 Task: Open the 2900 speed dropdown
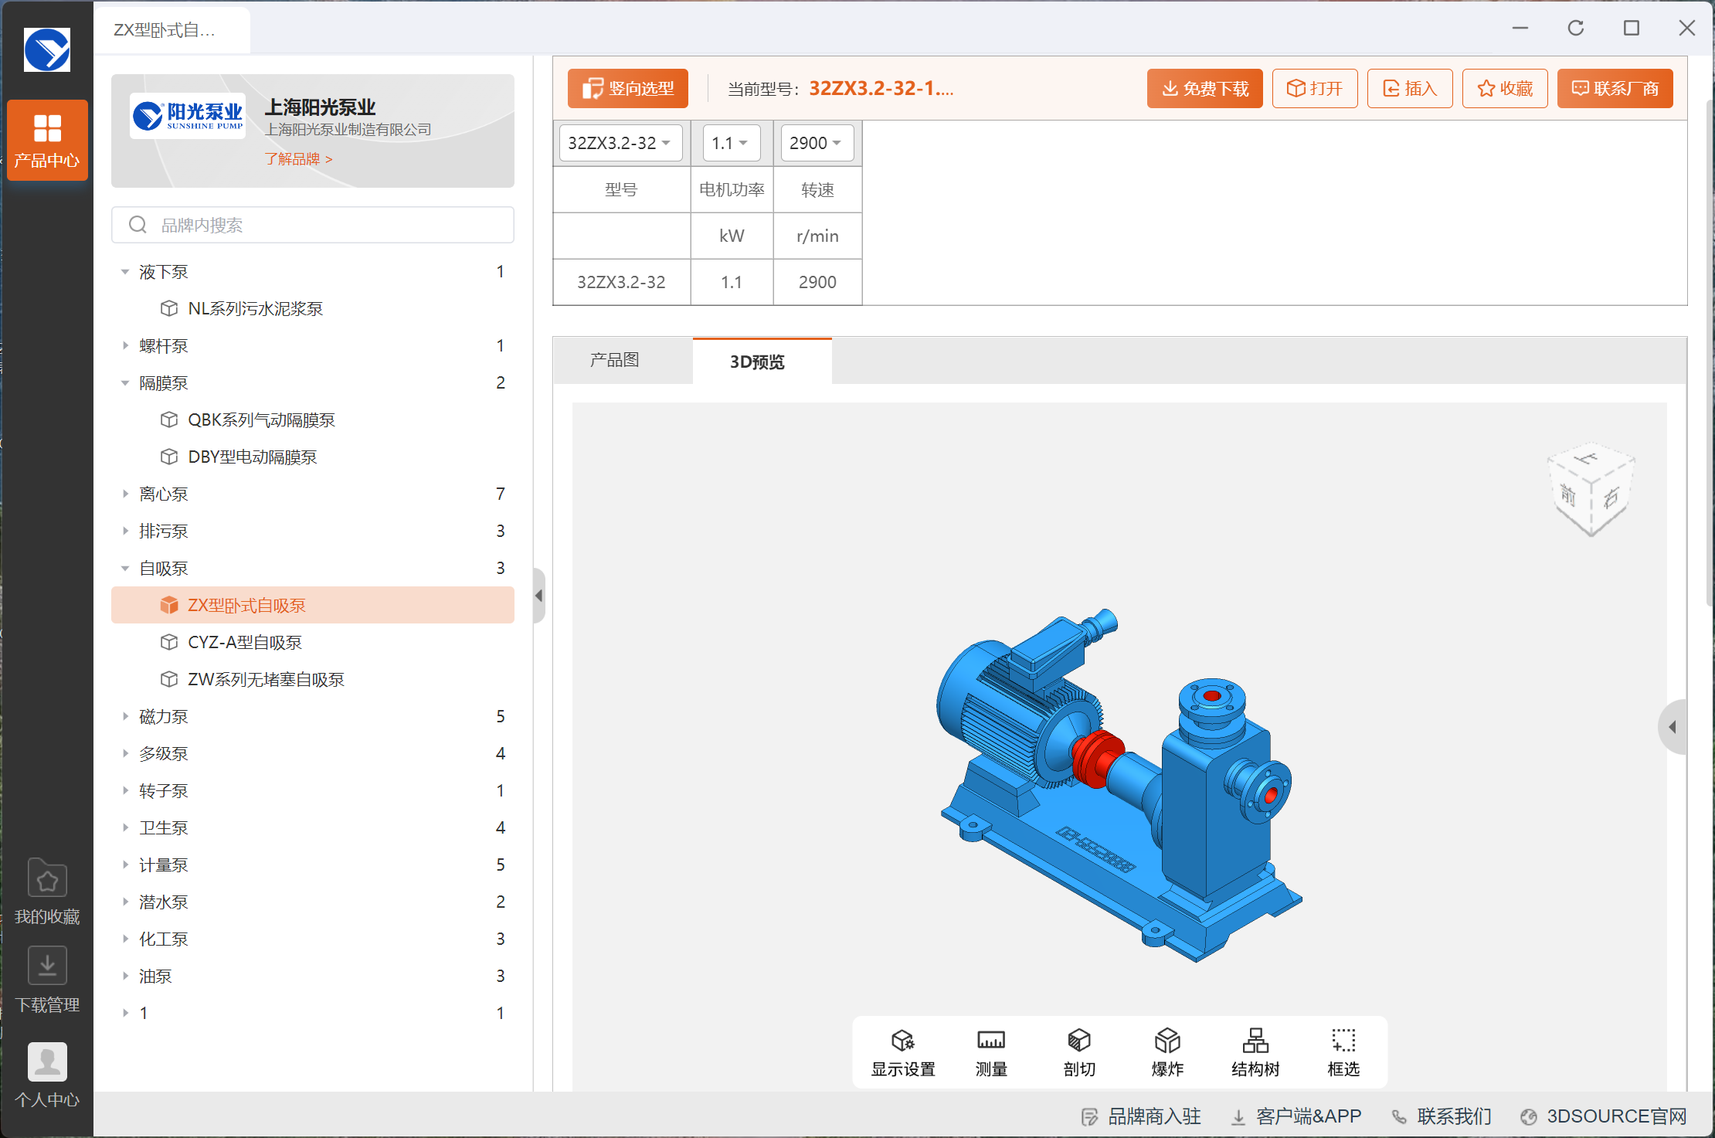pyautogui.click(x=816, y=143)
